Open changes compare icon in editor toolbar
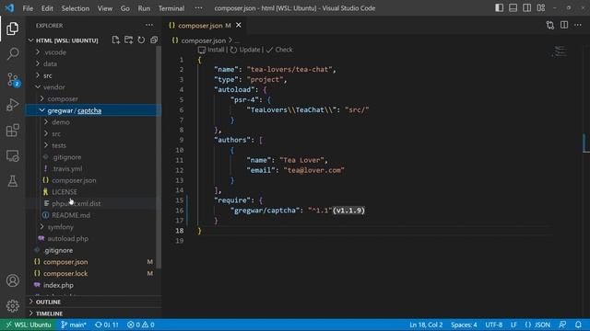The height and width of the screenshot is (331, 590). (x=550, y=25)
